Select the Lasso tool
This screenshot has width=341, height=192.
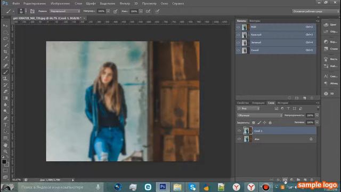5,39
